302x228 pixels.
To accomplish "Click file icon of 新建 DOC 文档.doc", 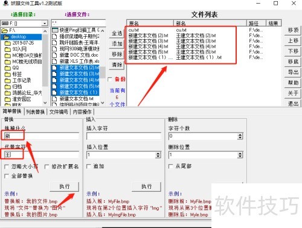I will [54, 55].
